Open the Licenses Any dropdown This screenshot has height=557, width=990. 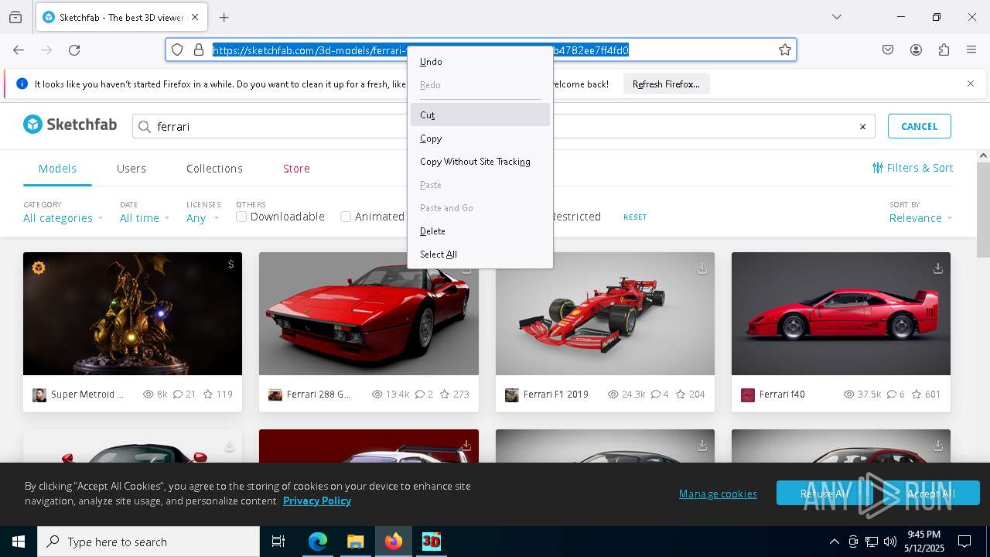tap(203, 218)
